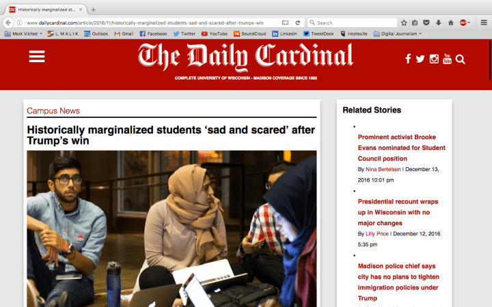The width and height of the screenshot is (492, 307).
Task: Open The Daily Cardinal Instagram icon
Action: (434, 59)
